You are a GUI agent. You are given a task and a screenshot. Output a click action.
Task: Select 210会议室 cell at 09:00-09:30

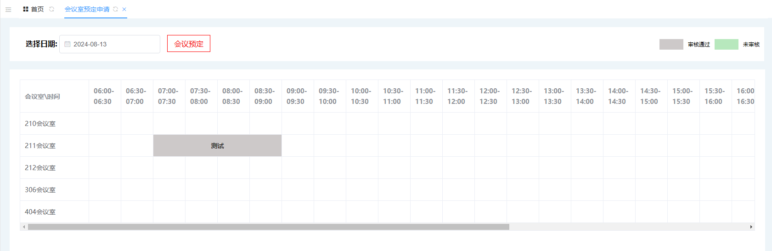[298, 124]
